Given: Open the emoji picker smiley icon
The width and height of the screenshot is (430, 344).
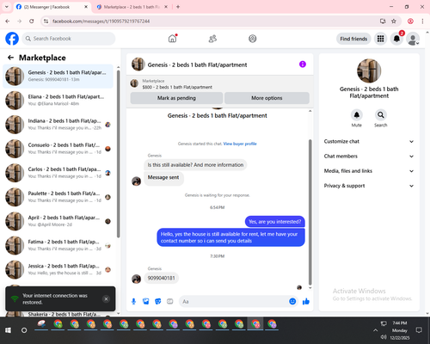Looking at the screenshot, I should (x=292, y=301).
